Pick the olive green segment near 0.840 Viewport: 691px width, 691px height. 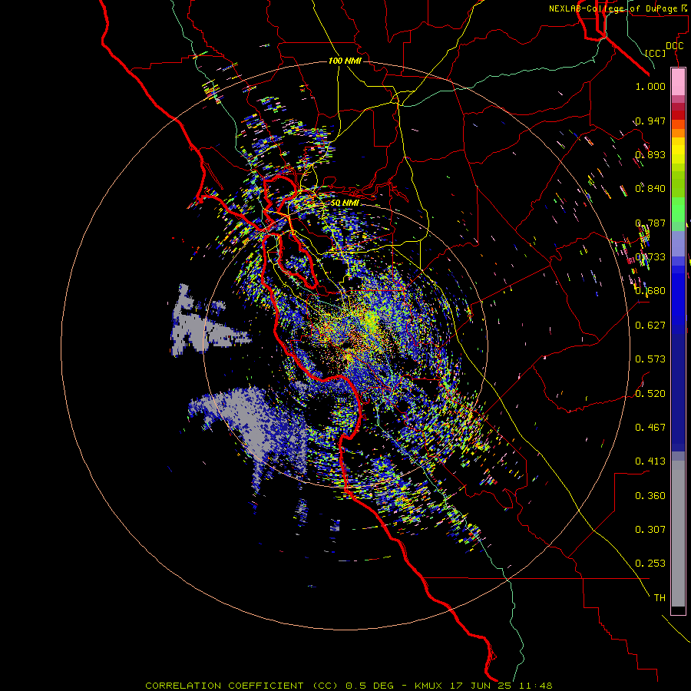coord(678,183)
